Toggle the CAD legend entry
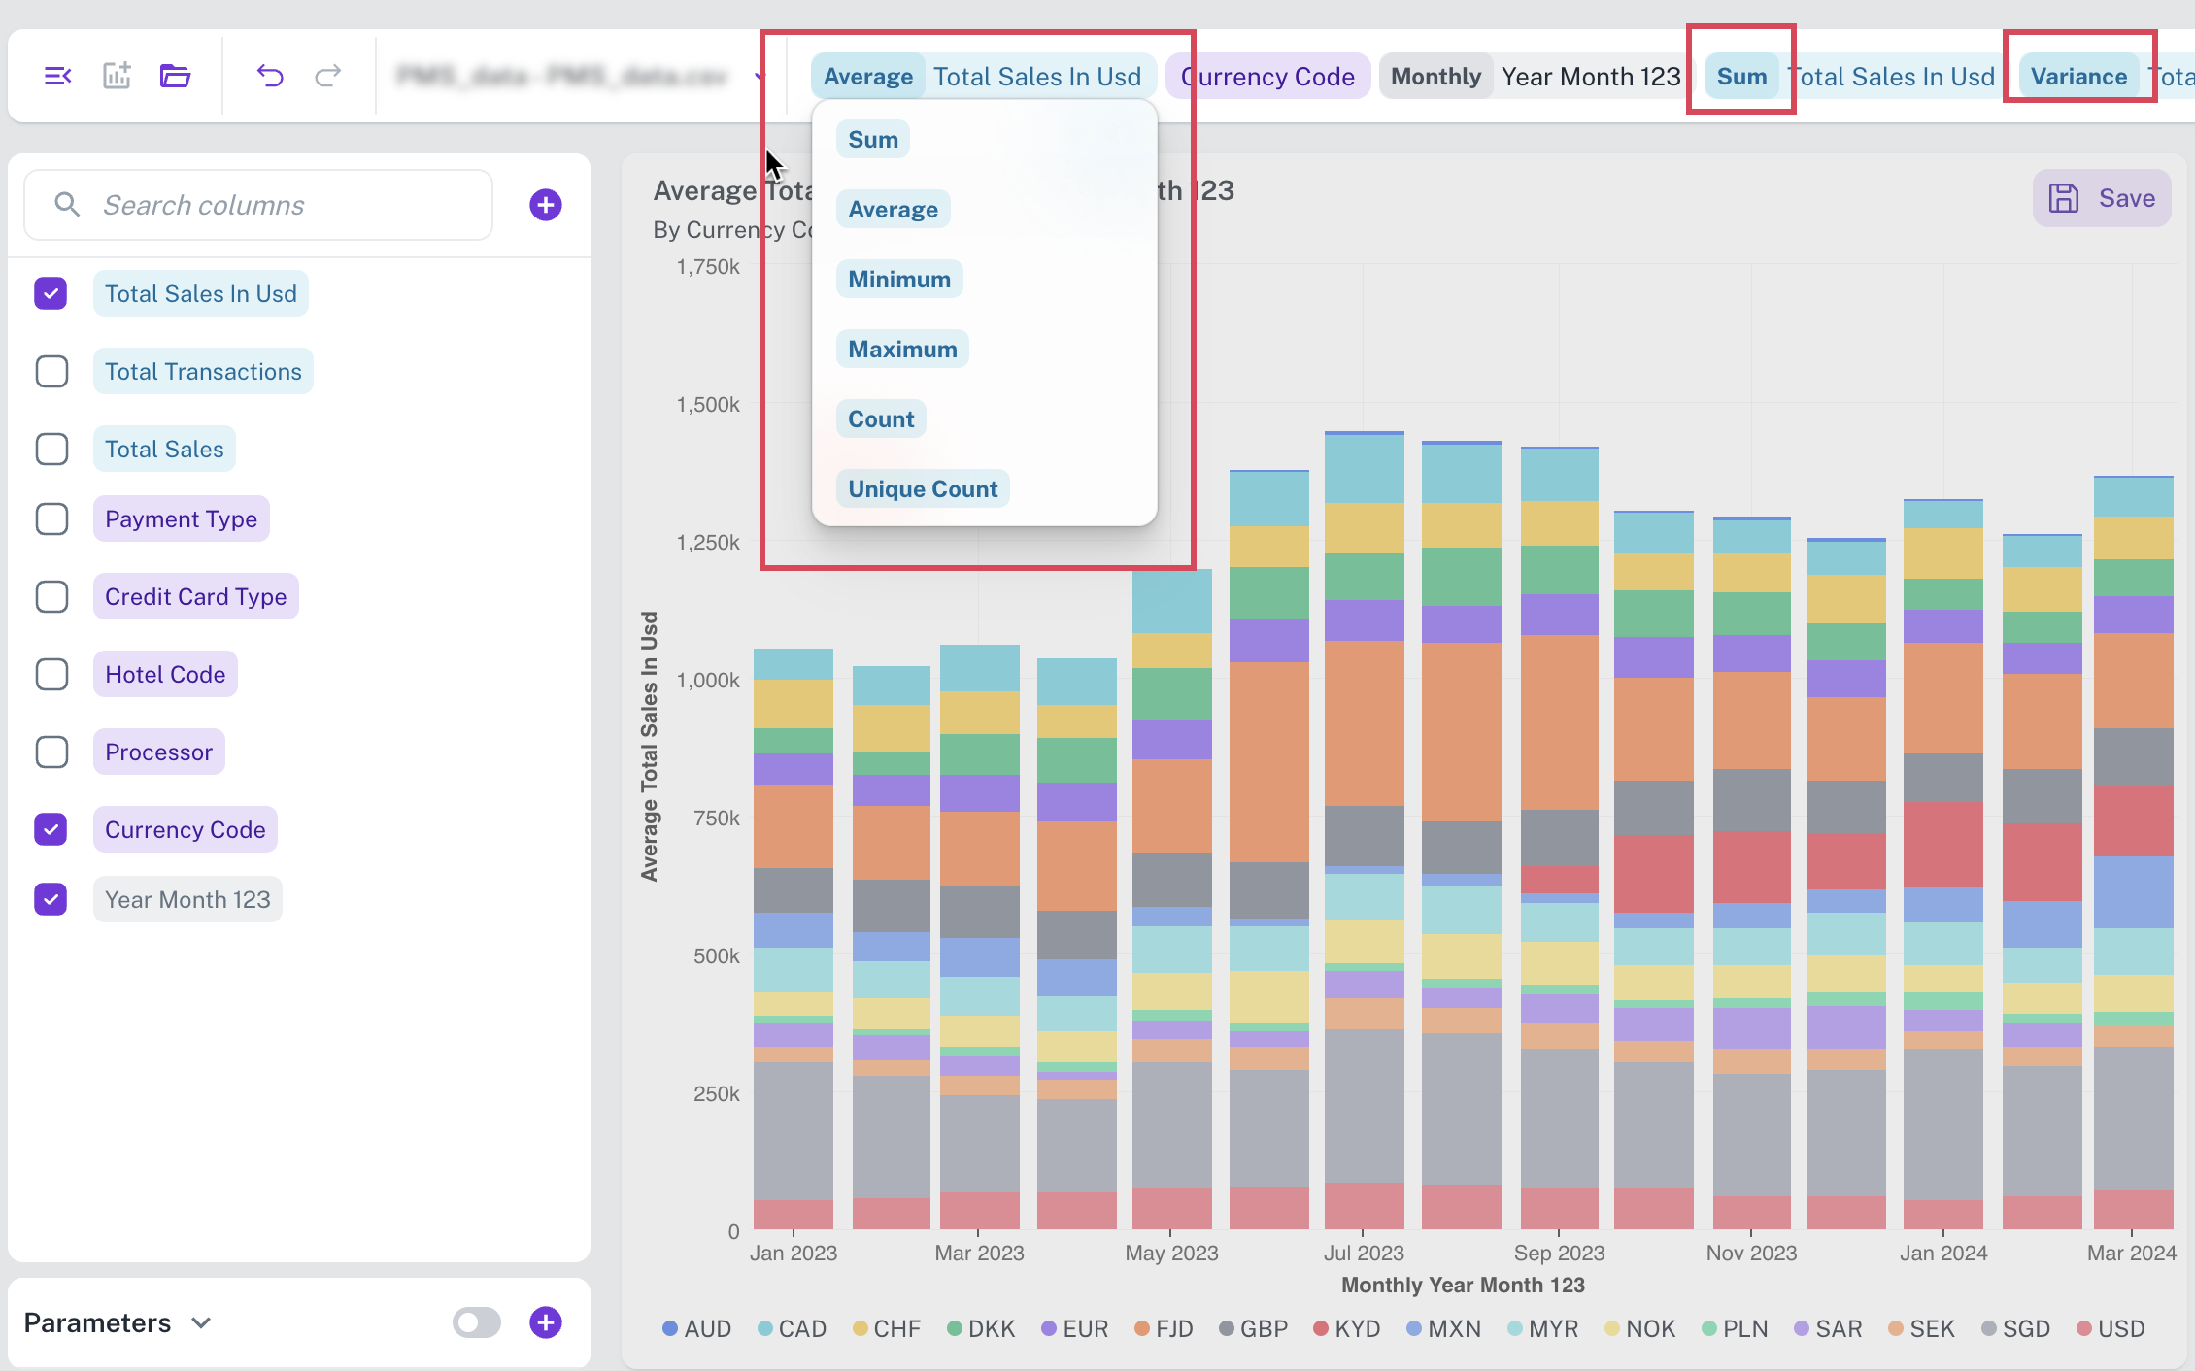 tap(792, 1328)
